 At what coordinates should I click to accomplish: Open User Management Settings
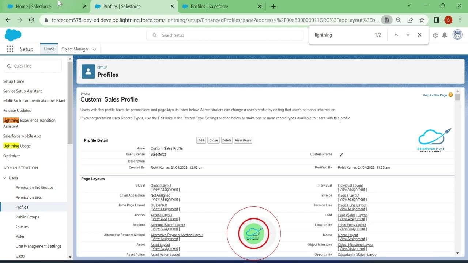pos(38,246)
